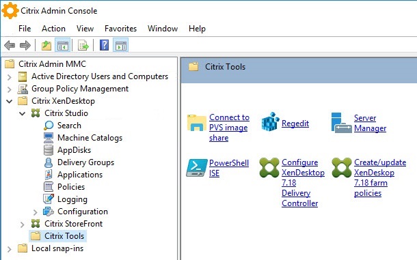Click the Up one level folder icon
Screen dimensions: 417x260
tap(46, 46)
